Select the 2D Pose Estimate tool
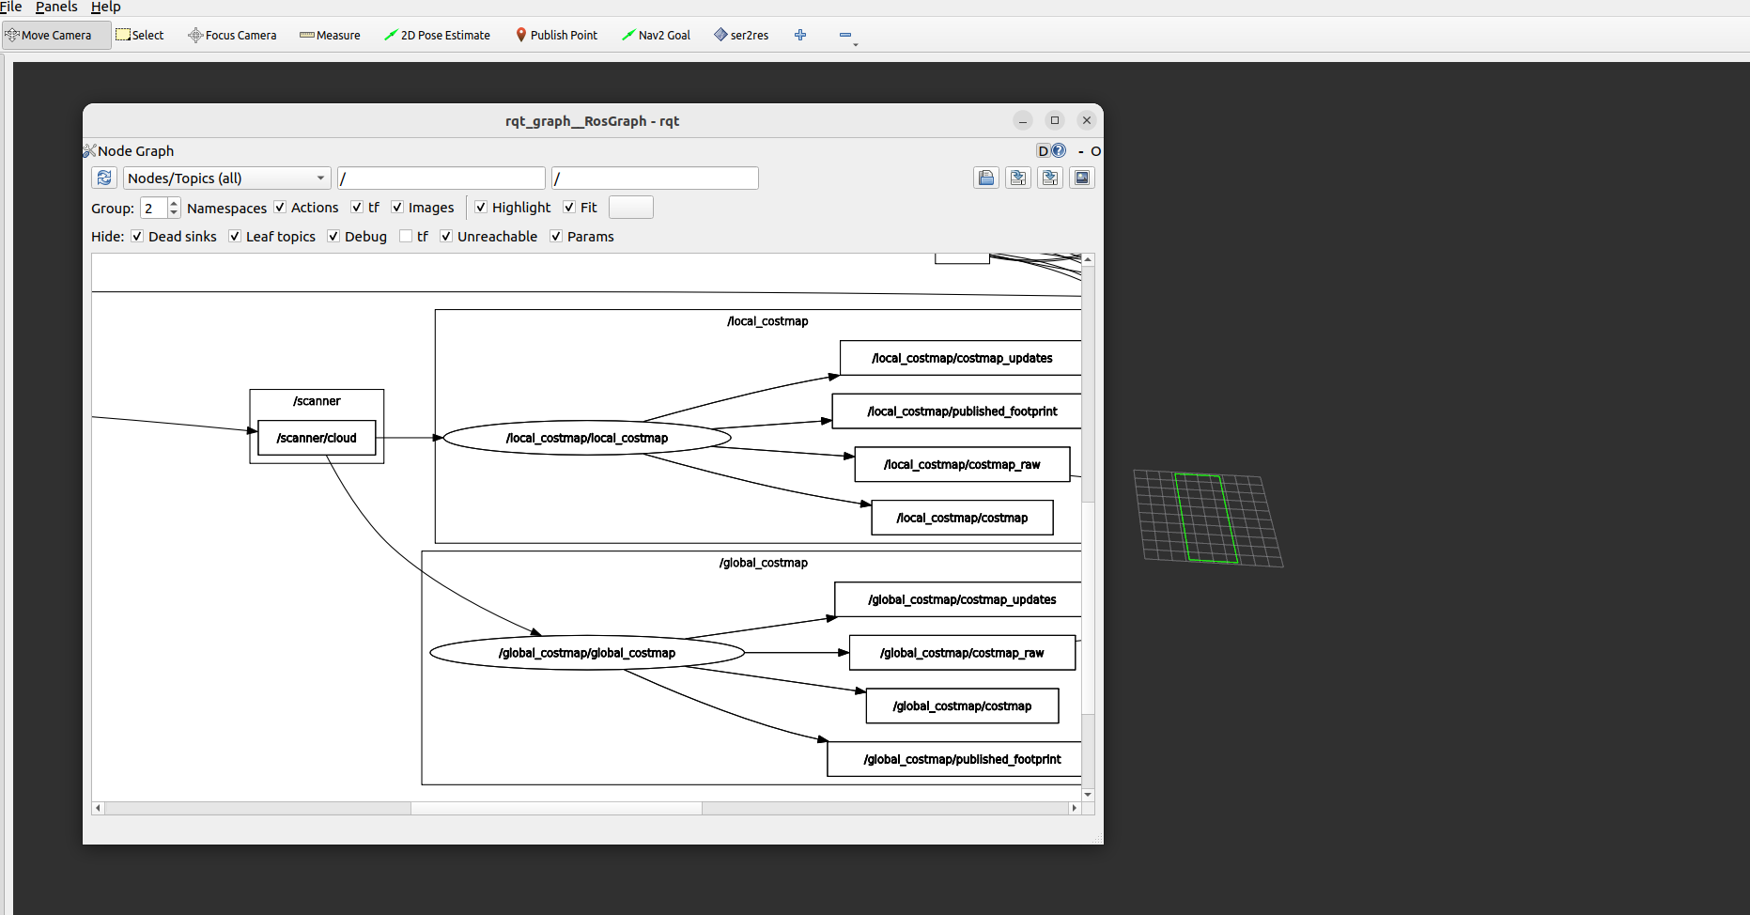The width and height of the screenshot is (1750, 915). click(437, 35)
